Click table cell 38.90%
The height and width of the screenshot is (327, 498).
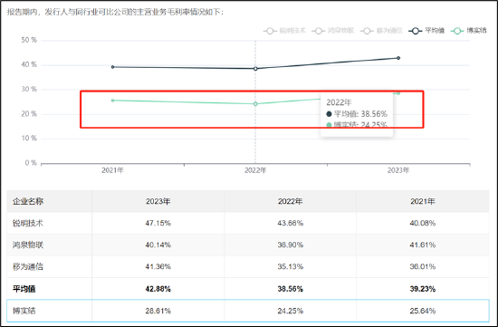click(x=291, y=245)
